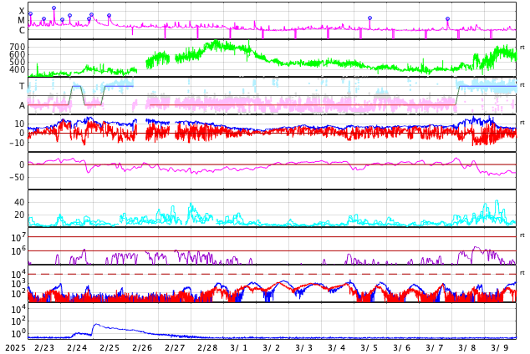Image resolution: width=530 pixels, height=354 pixels.
Task: Select the 3/4 date label
Action: 337,347
